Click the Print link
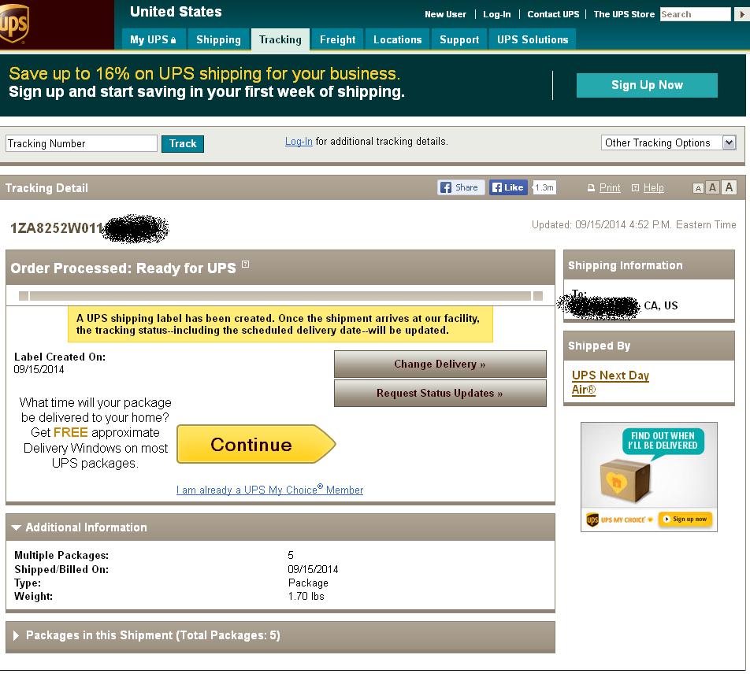Viewport: 750px width, 677px height. point(610,188)
